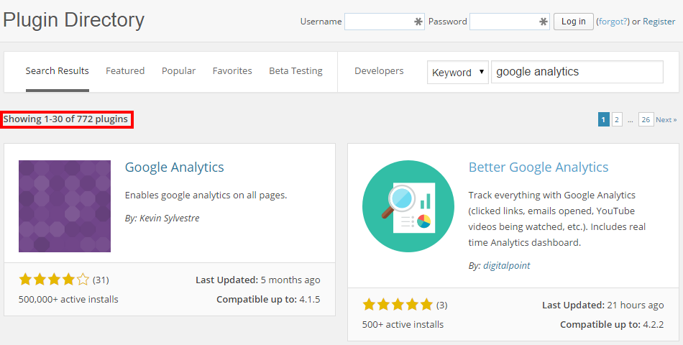This screenshot has height=345, width=683.
Task: Open the Favorites tab
Action: point(232,71)
